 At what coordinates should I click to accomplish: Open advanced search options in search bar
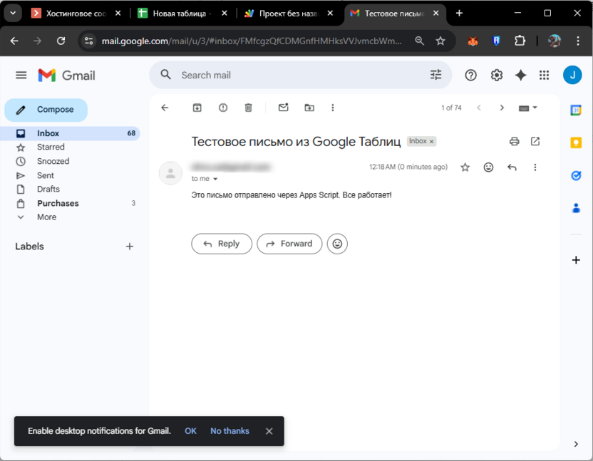(x=435, y=74)
